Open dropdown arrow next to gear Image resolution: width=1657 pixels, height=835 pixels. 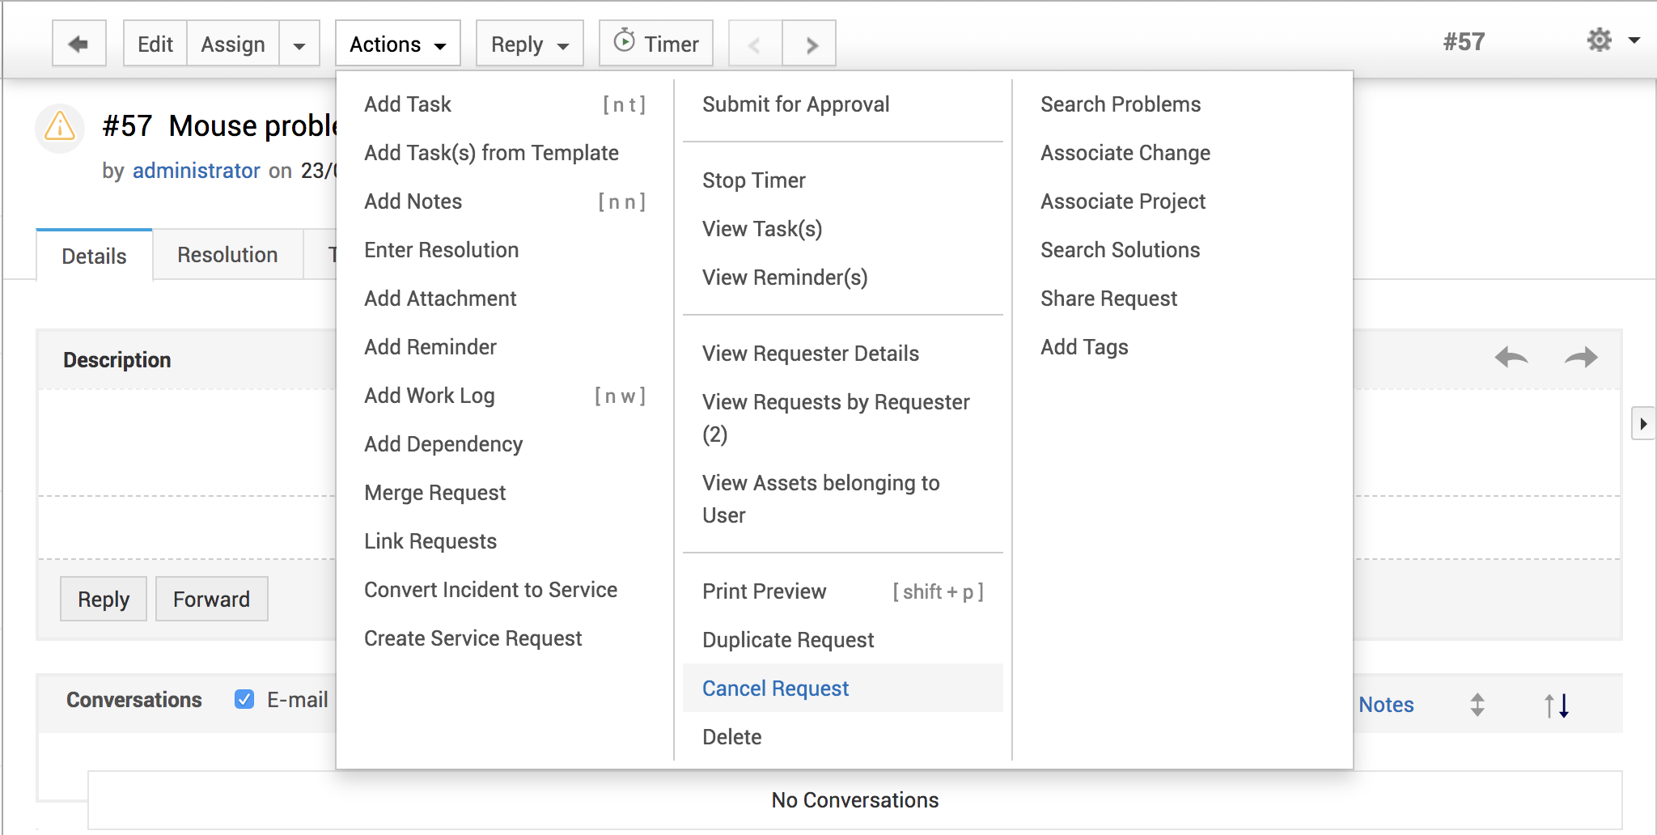1634,40
